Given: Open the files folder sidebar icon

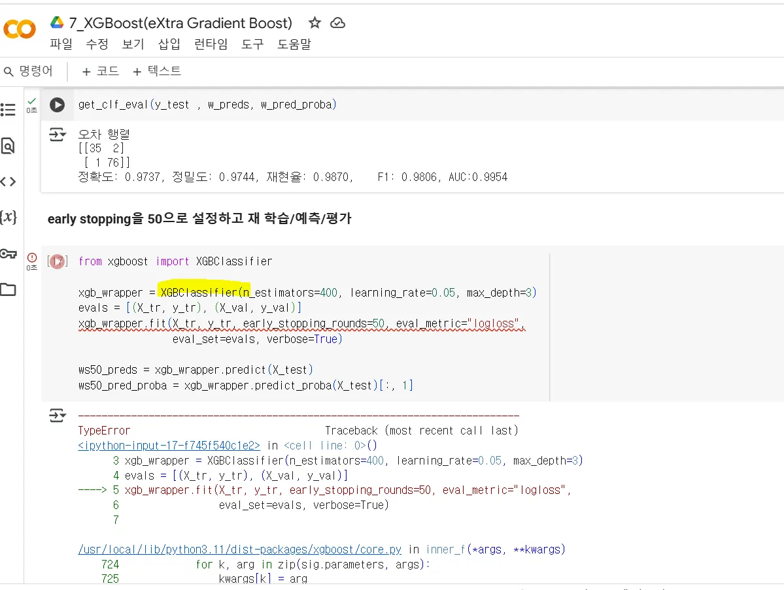Looking at the screenshot, I should (x=8, y=289).
